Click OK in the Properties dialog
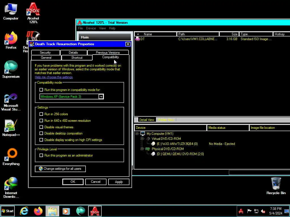This screenshot has height=217, width=290. tap(73, 182)
